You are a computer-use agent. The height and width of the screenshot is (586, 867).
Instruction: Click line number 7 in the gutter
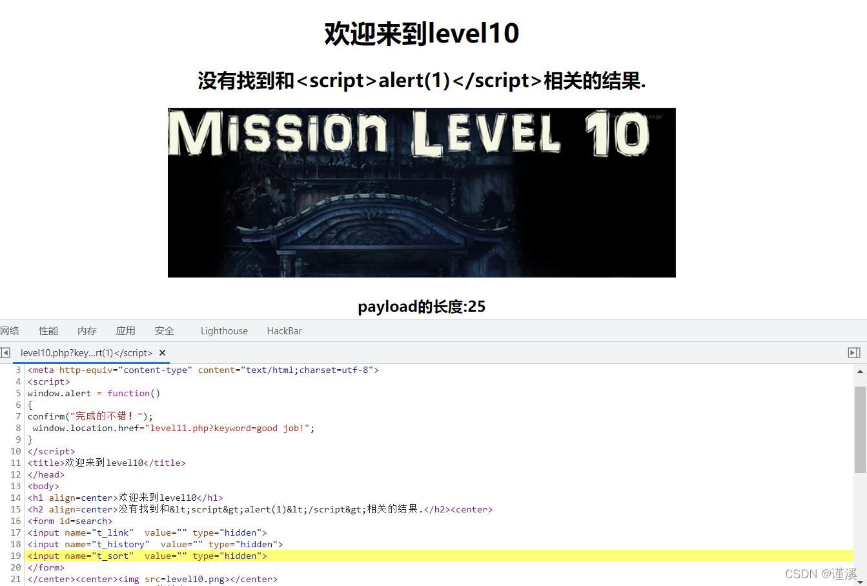(18, 416)
